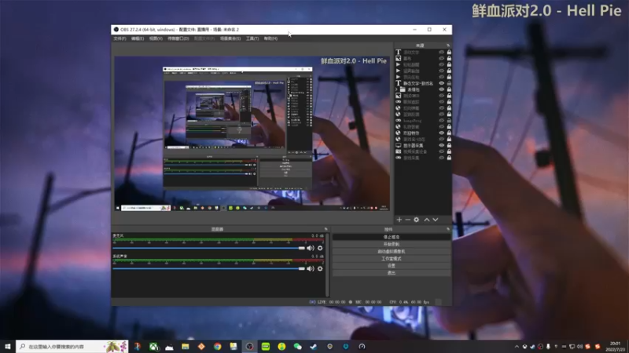The height and width of the screenshot is (353, 629).
Task: Open WeChat from the taskbar
Action: 298,347
